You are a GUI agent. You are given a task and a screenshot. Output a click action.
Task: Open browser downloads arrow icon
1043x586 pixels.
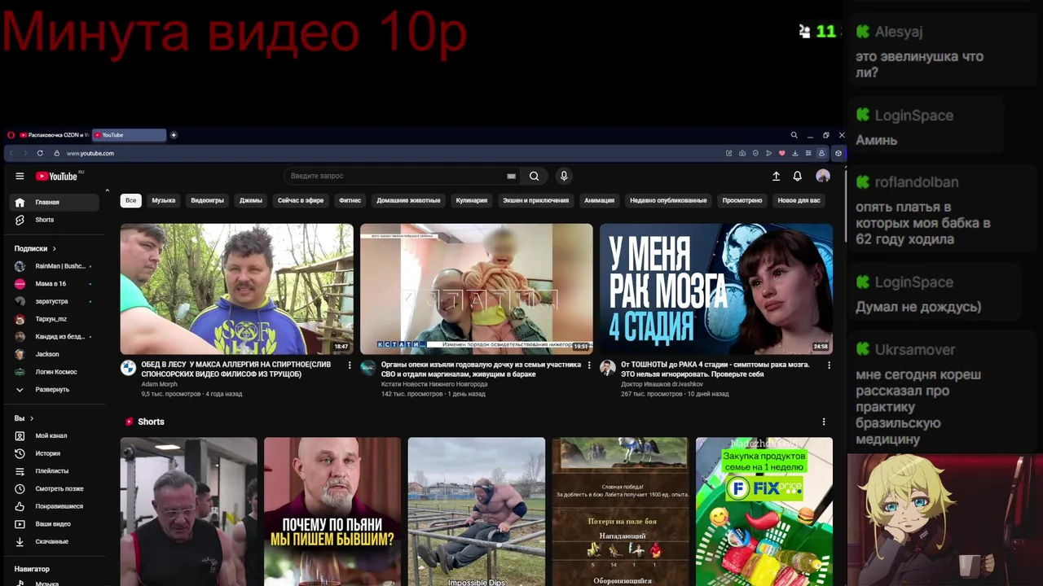coord(795,153)
